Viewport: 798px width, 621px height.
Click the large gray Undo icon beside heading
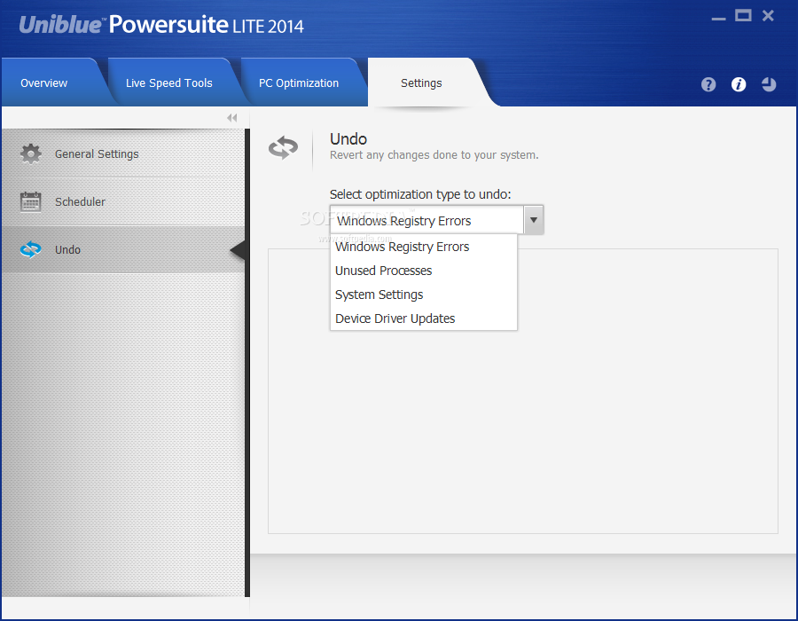[x=284, y=148]
